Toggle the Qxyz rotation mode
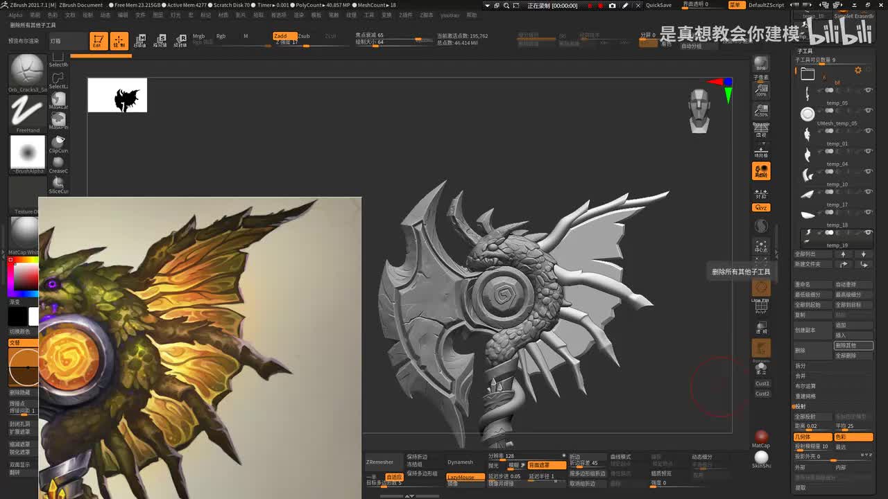888x499 pixels. point(761,207)
